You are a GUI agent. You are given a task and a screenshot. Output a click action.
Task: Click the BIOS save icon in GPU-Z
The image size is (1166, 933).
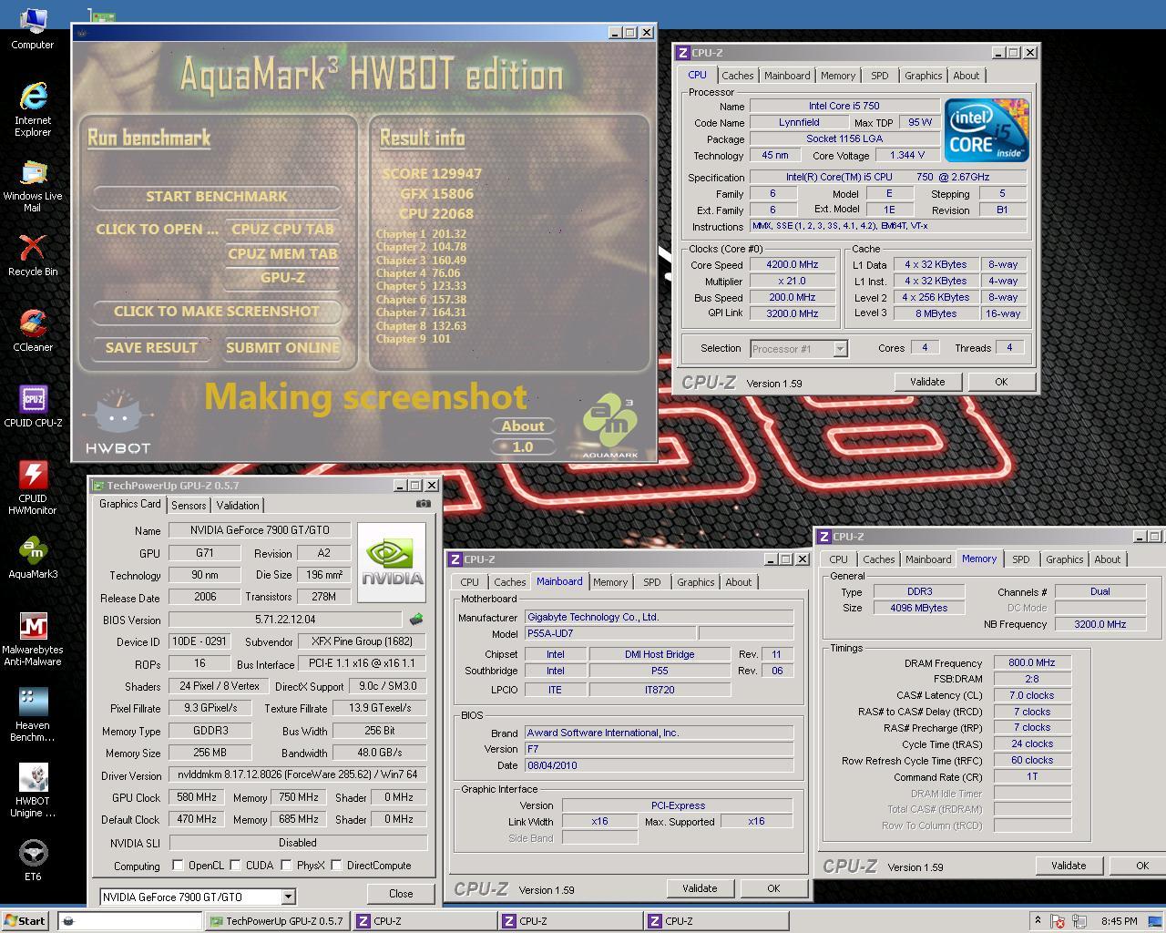(416, 620)
